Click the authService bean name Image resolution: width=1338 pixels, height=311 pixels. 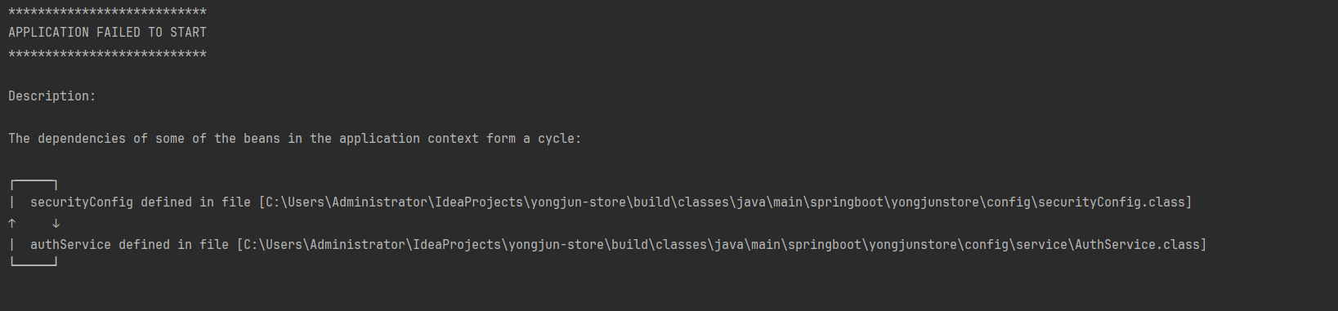pos(70,245)
